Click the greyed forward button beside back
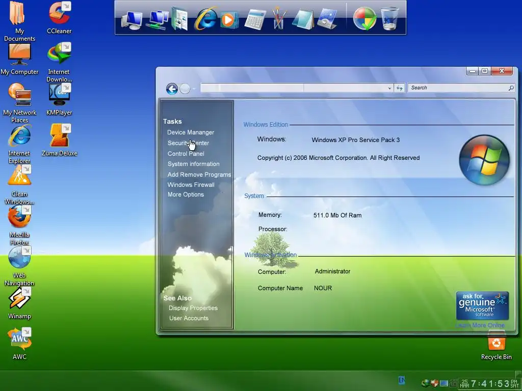The image size is (522, 391). [x=185, y=89]
